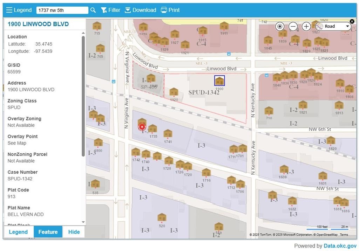Open the Road map style dropdown
This screenshot has width=359, height=251.
point(333,26)
